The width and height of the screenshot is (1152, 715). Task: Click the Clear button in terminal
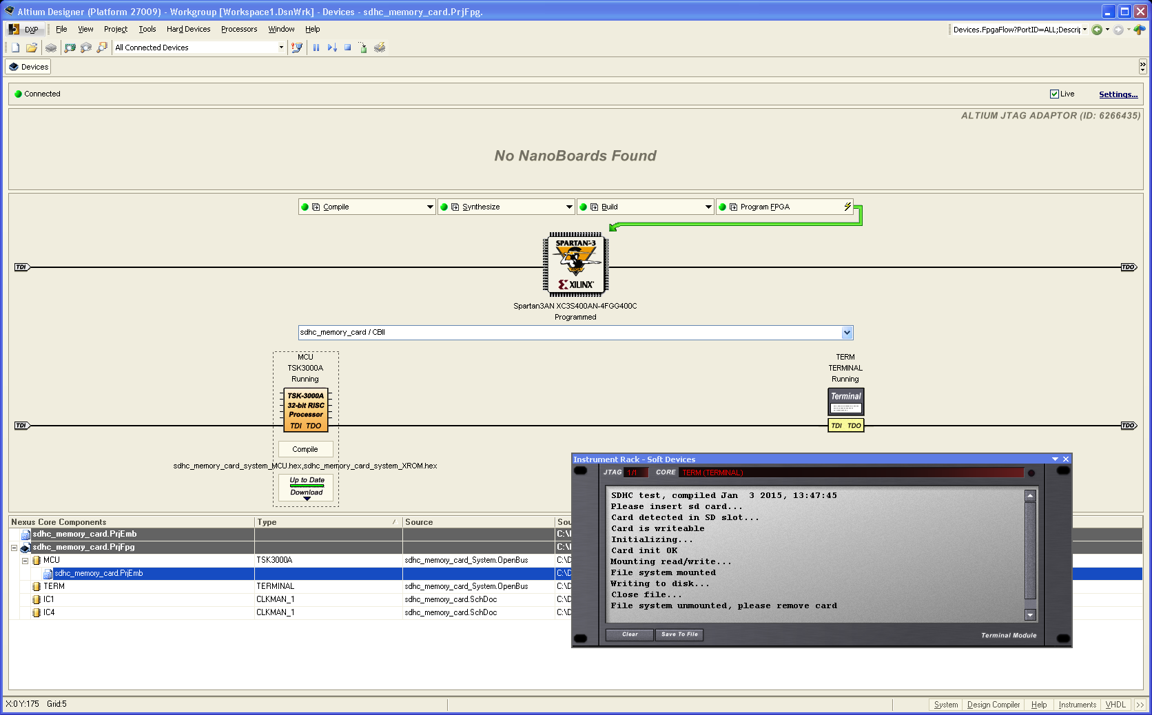pos(630,634)
